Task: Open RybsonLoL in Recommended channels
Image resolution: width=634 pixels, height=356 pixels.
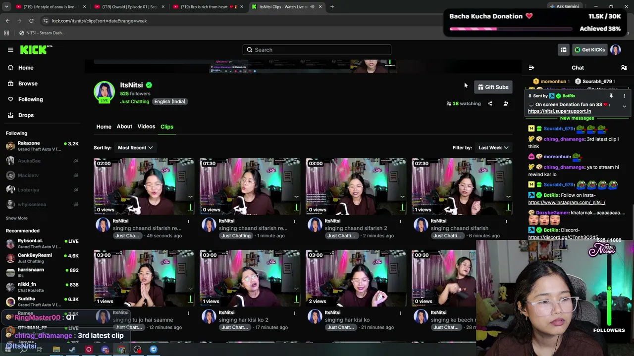Action: click(42, 243)
